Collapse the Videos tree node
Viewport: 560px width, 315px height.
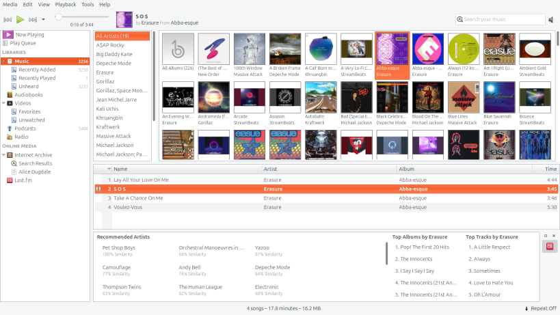tap(3, 103)
